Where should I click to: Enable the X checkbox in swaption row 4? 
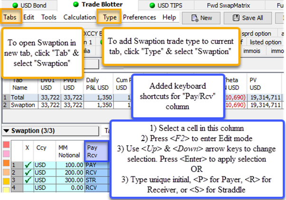28,188
